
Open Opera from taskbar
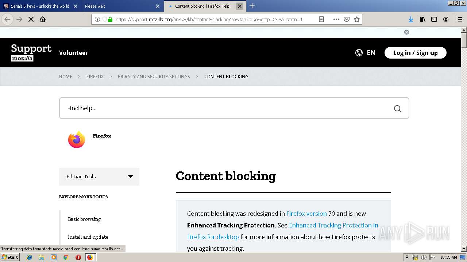(x=78, y=257)
